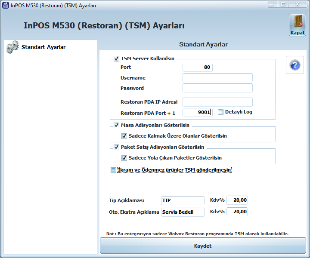Toggle Sadece Yola Çıkan Paketler Gösterilsin

[124, 158]
